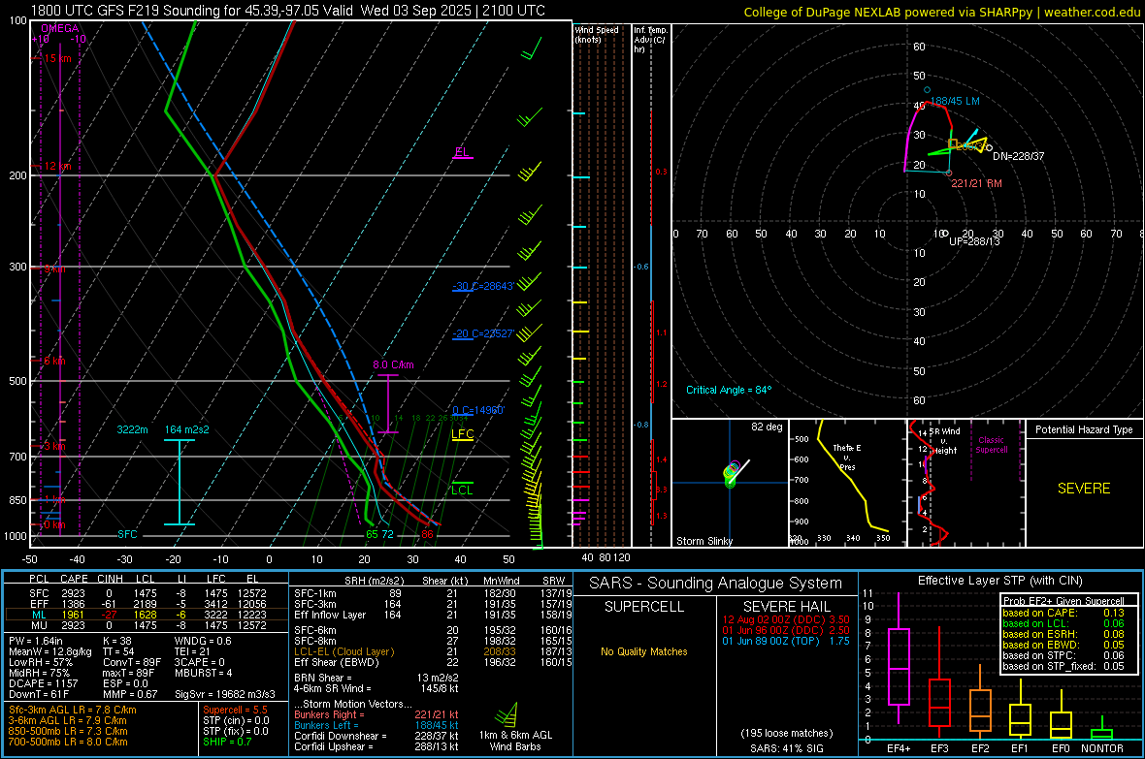Click the "MBURST = 4" value
Viewport: 1145px width, 759px height.
203,673
